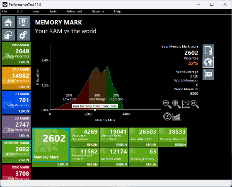The image size is (232, 187).
Task: Rerun the 3D Mark test
Action: (24, 136)
